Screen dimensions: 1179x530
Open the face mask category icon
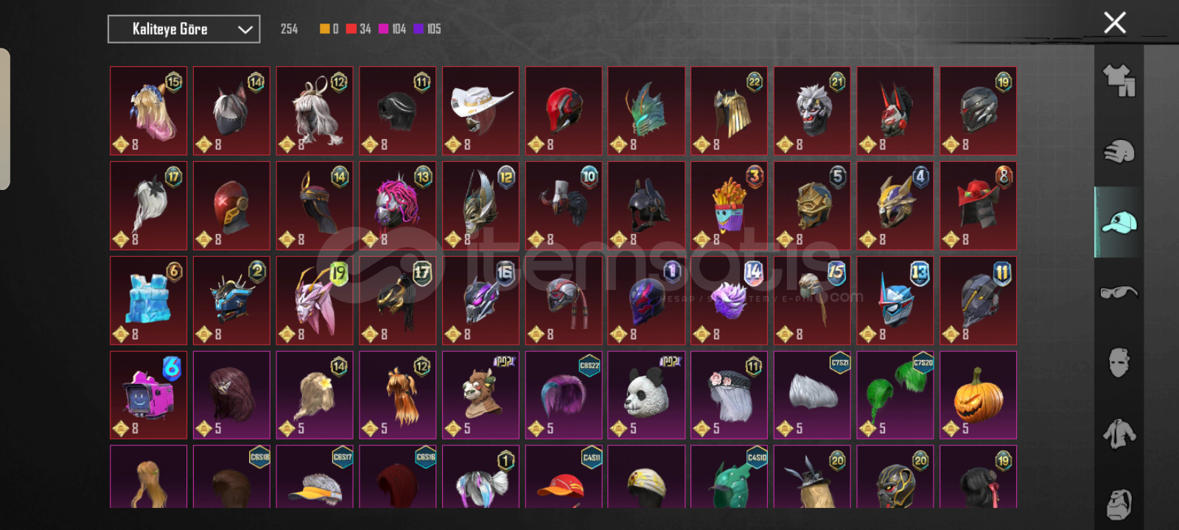[1119, 363]
